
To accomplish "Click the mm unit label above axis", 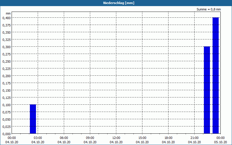I will 8,13.
